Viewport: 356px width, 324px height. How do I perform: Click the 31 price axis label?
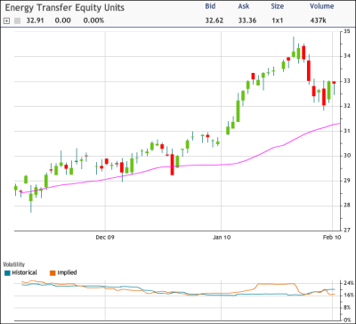(x=347, y=131)
